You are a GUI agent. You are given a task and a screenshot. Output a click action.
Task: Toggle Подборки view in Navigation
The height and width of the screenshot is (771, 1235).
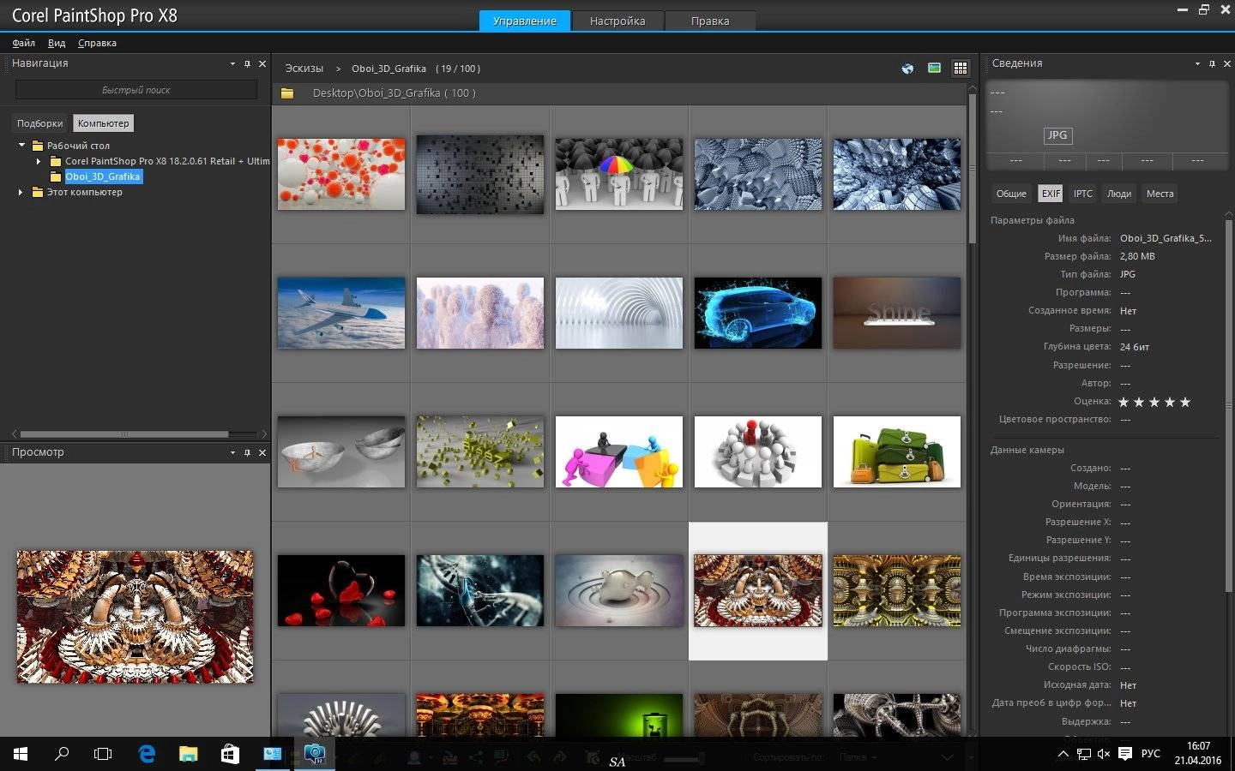click(39, 123)
